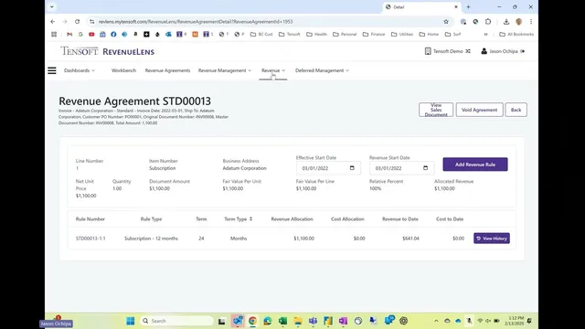
Task: Click the Subscription - 12 months rule type
Action: pyautogui.click(x=151, y=239)
